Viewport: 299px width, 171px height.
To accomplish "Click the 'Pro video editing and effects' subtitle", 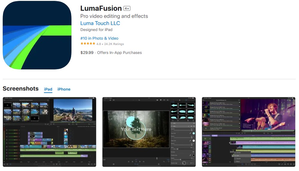I will point(114,16).
